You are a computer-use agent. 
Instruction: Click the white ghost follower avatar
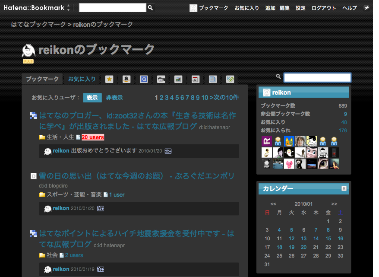tap(289, 153)
